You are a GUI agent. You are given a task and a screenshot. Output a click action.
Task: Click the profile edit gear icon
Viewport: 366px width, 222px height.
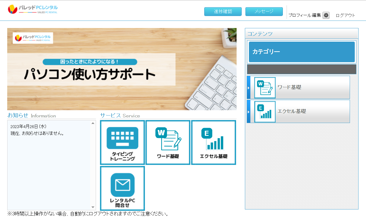point(326,15)
